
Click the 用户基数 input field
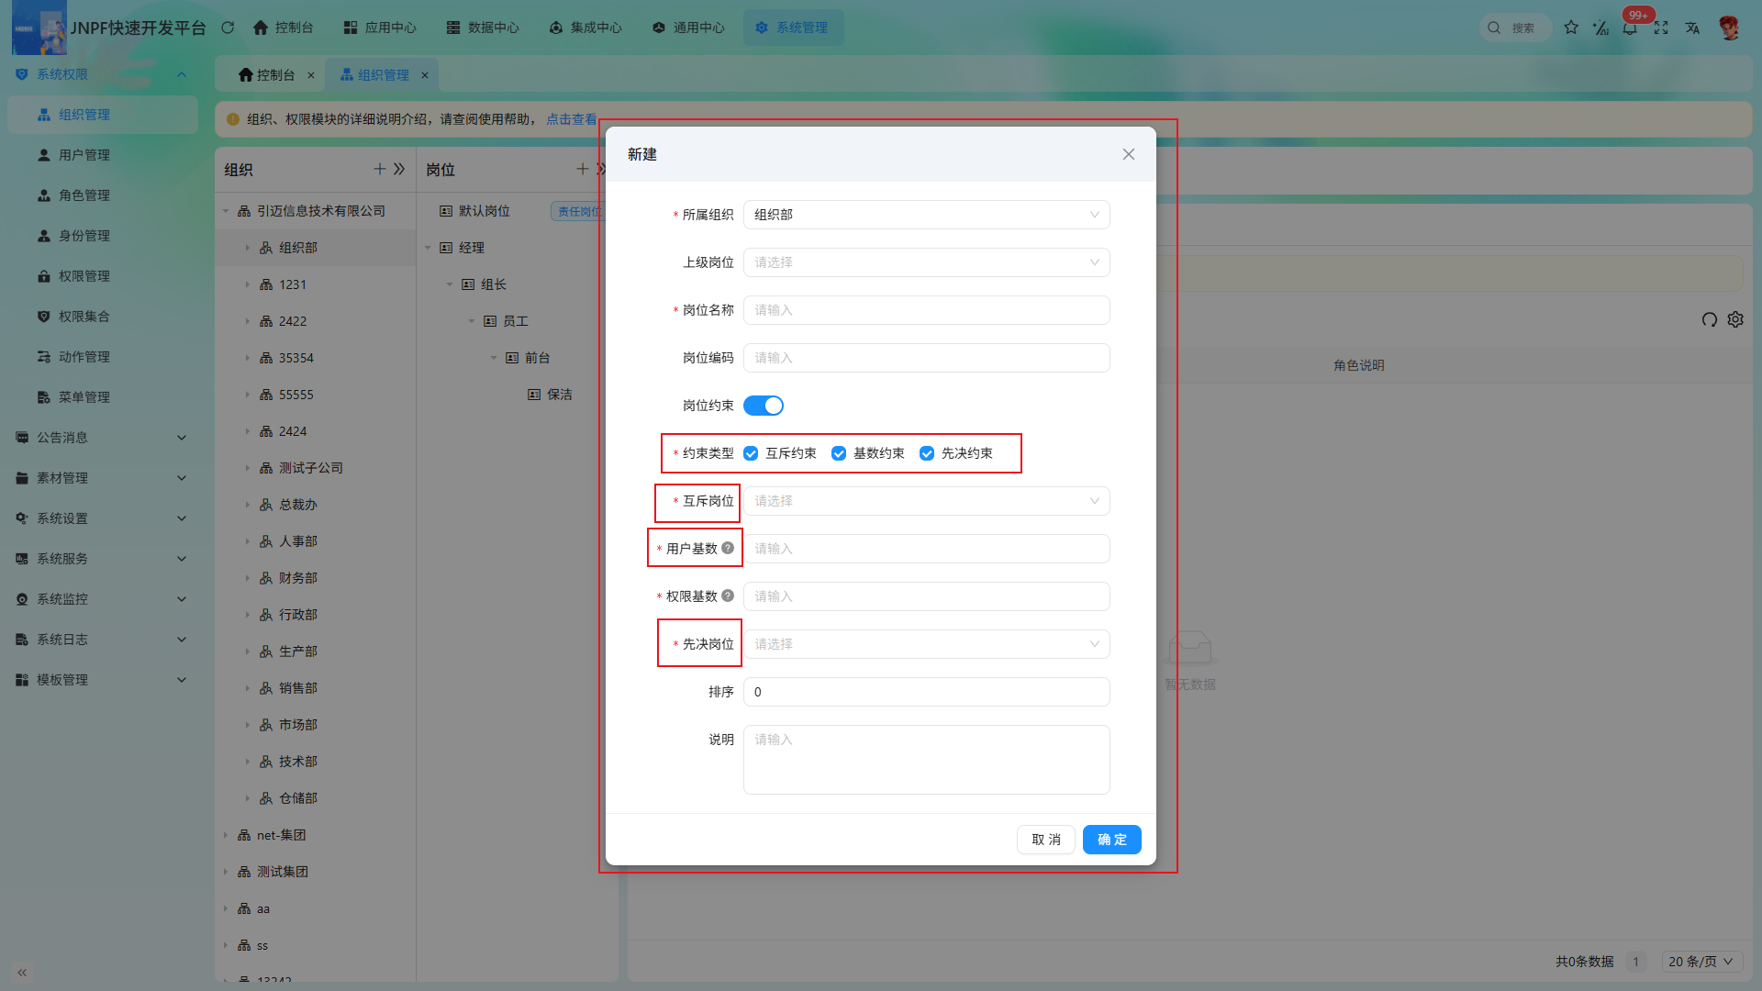(927, 549)
